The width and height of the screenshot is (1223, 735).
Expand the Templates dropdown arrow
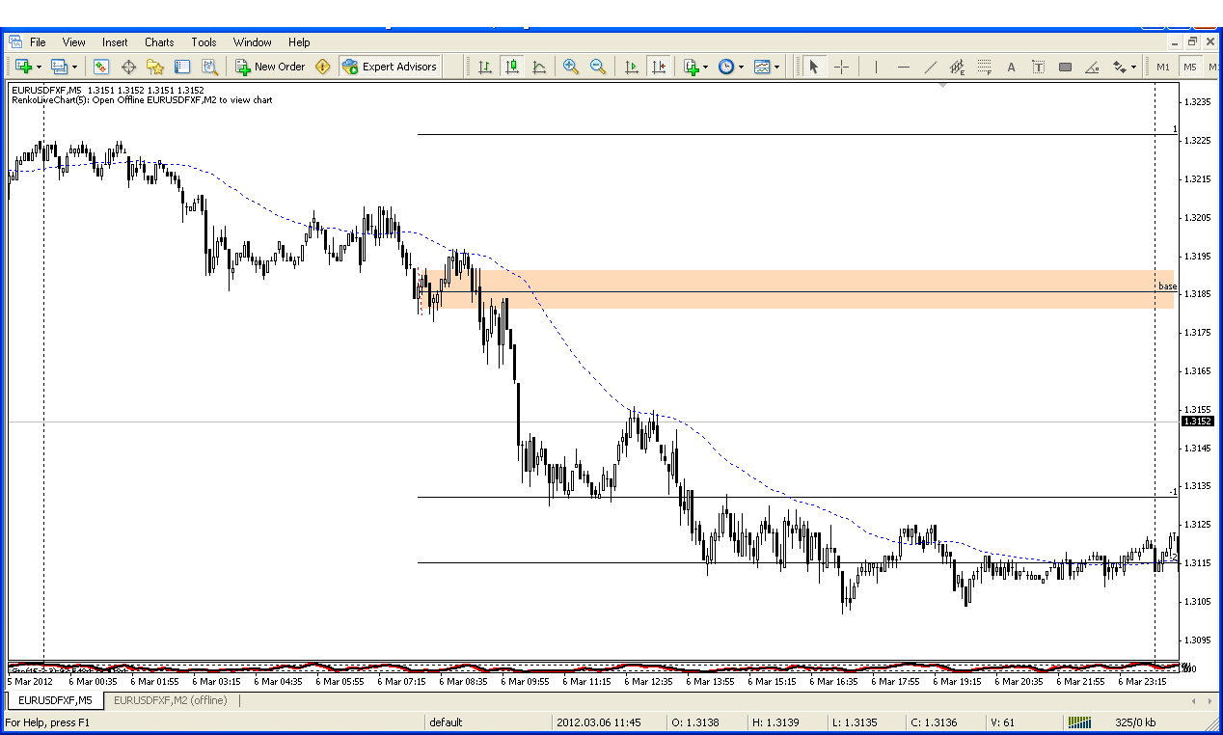(x=776, y=67)
